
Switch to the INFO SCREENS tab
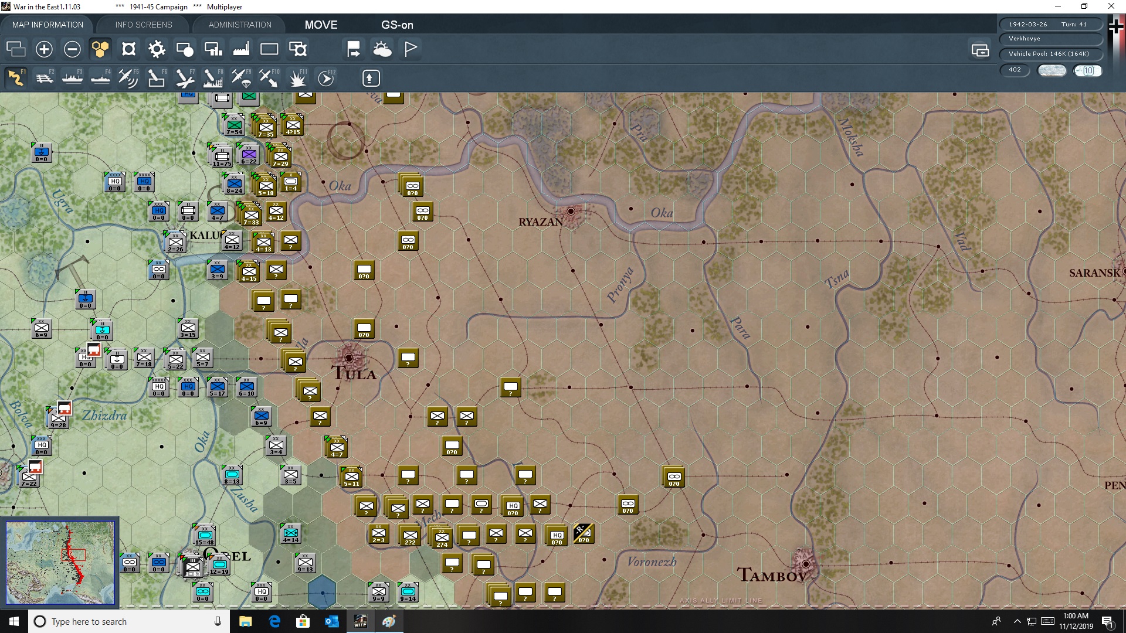144,25
